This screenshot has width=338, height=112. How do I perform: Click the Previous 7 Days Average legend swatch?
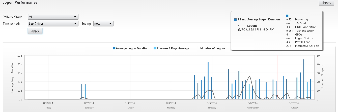[x=155, y=48]
